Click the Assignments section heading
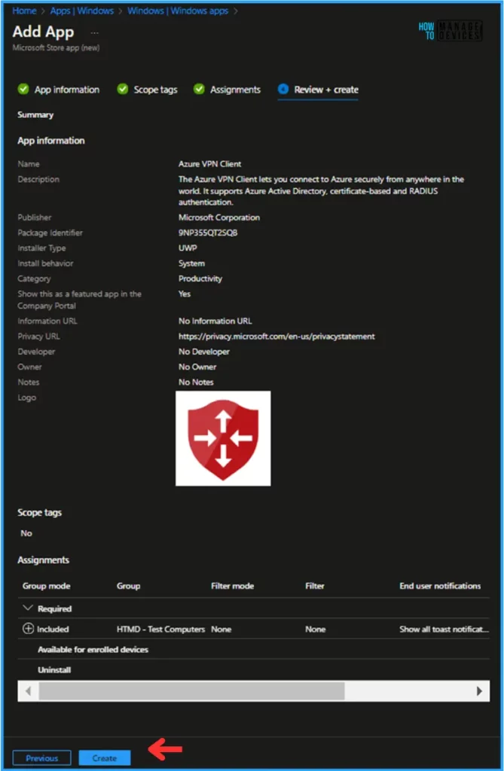This screenshot has height=771, width=504. point(43,560)
